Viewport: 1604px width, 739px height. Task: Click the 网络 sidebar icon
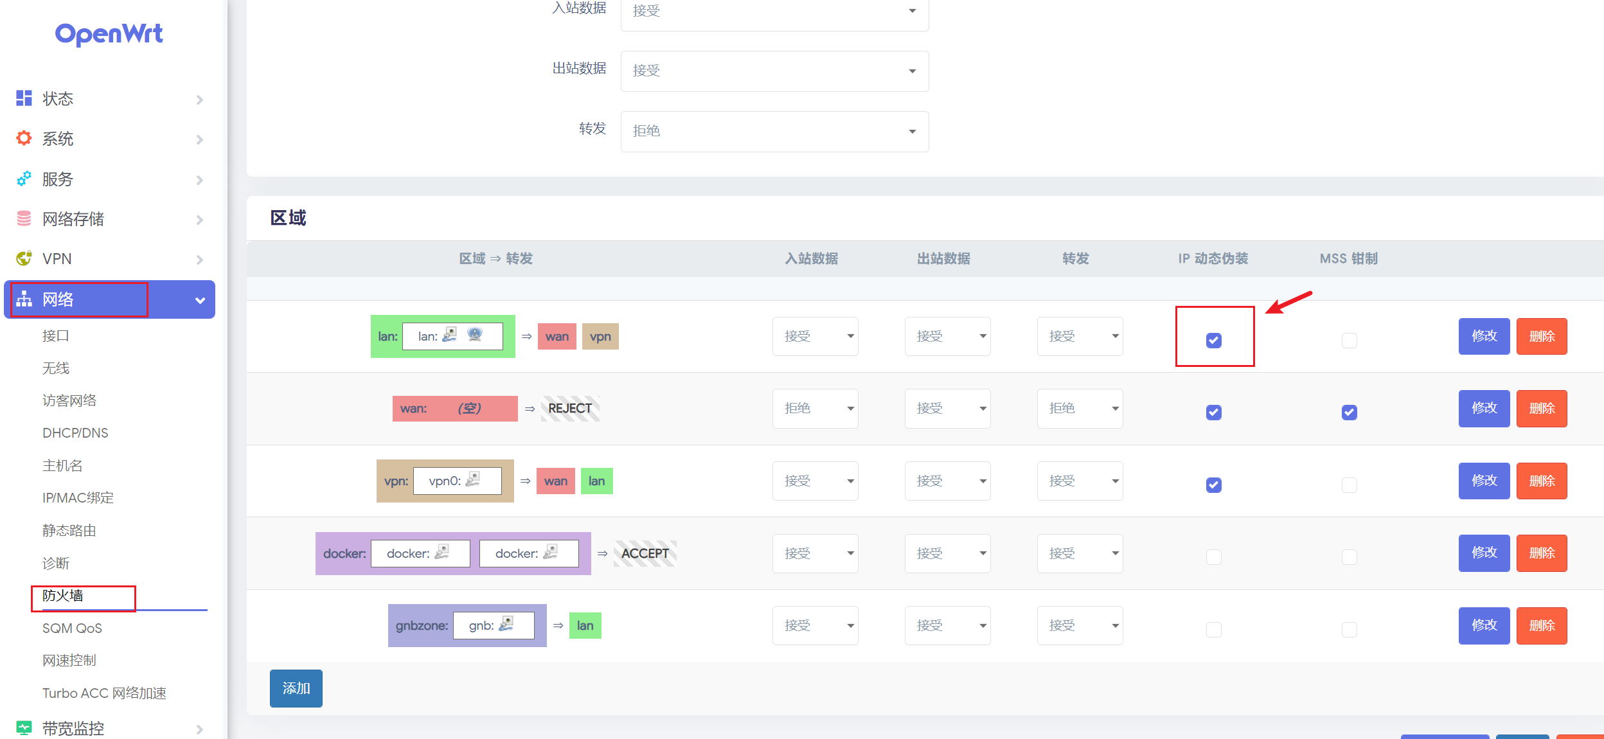[x=23, y=299]
